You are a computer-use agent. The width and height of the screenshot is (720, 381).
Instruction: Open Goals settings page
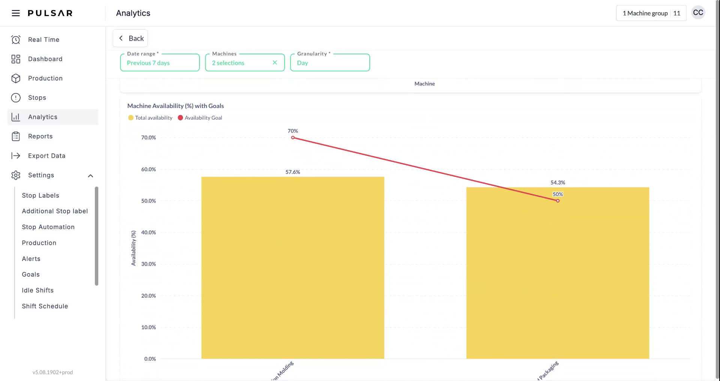coord(31,274)
